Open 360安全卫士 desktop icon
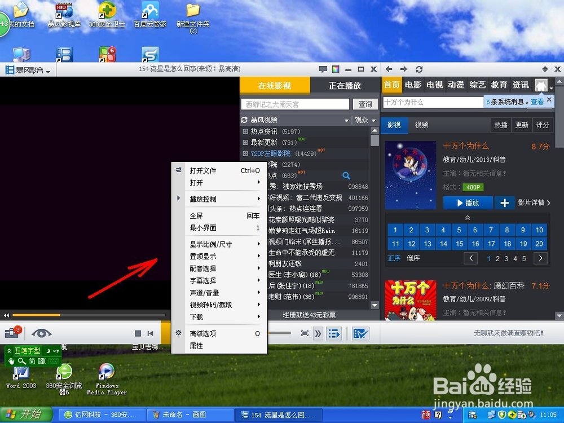The image size is (564, 423). coord(107,15)
